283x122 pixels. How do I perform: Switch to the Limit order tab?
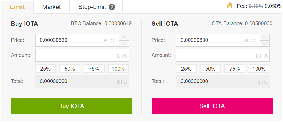[x=17, y=7]
